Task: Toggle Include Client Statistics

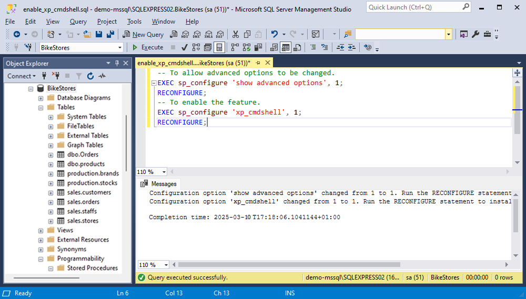Action: [258, 47]
